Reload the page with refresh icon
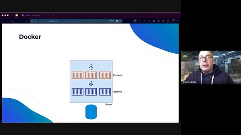 point(27,21)
